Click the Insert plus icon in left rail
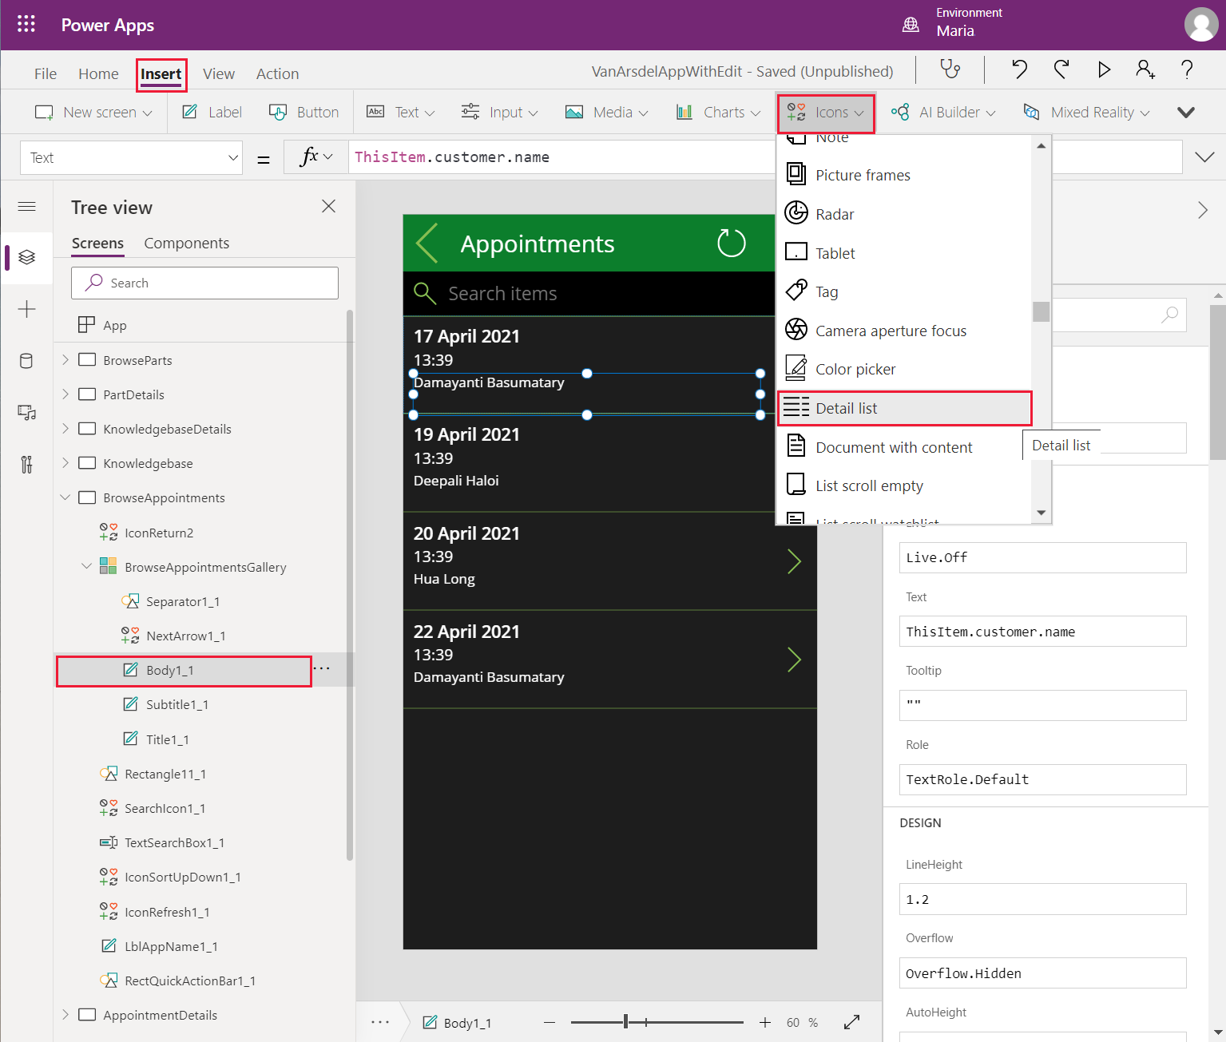Image resolution: width=1226 pixels, height=1042 pixels. click(x=26, y=309)
